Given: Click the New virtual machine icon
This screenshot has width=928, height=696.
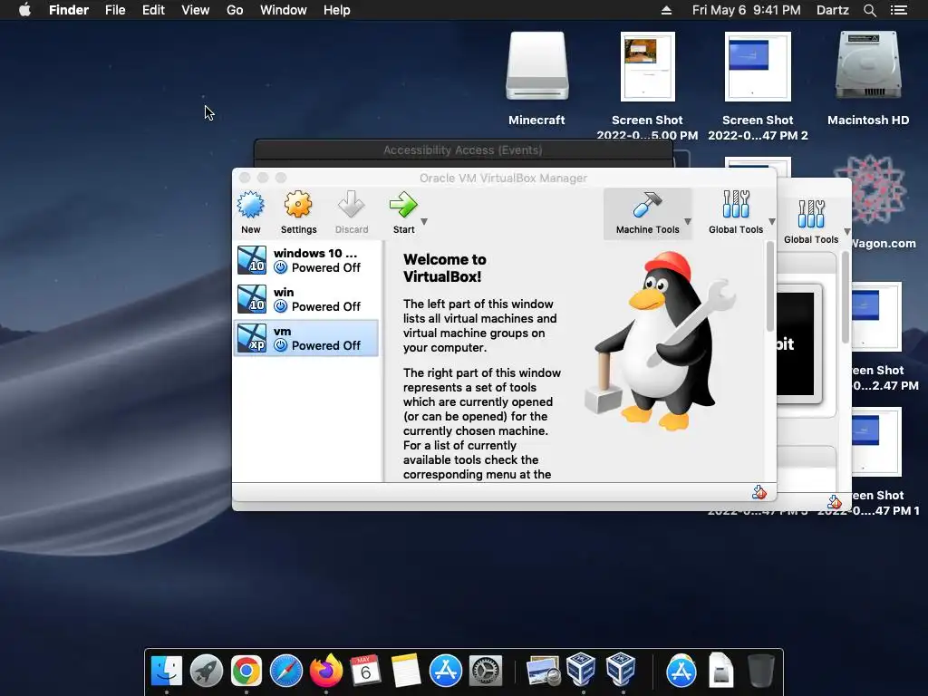Looking at the screenshot, I should [x=250, y=212].
